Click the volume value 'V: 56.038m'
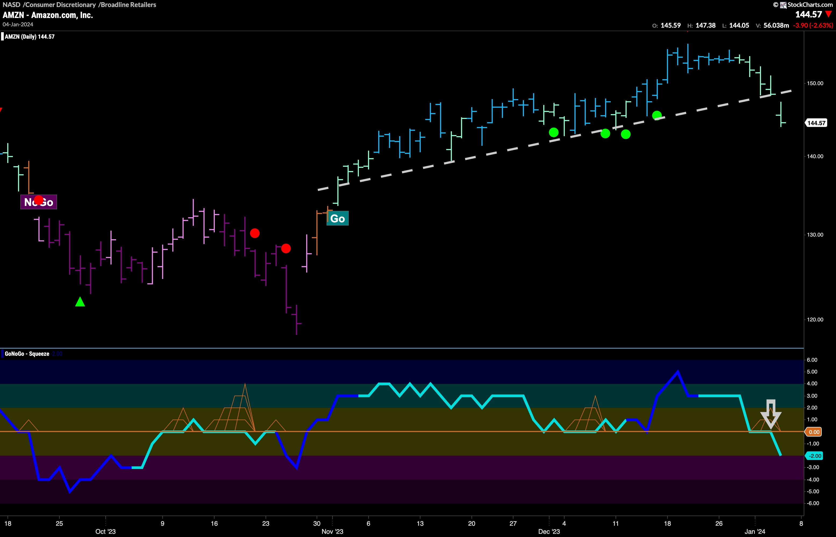The height and width of the screenshot is (537, 836). pyautogui.click(x=772, y=26)
